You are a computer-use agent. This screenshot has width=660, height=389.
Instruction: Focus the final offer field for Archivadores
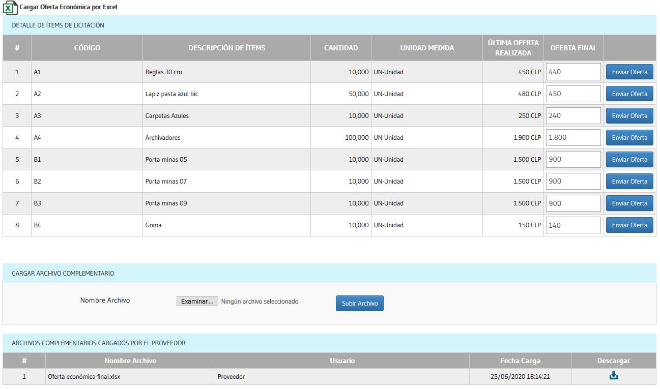click(x=573, y=138)
